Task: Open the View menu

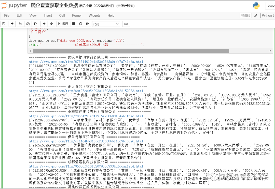Action: click(x=33, y=16)
